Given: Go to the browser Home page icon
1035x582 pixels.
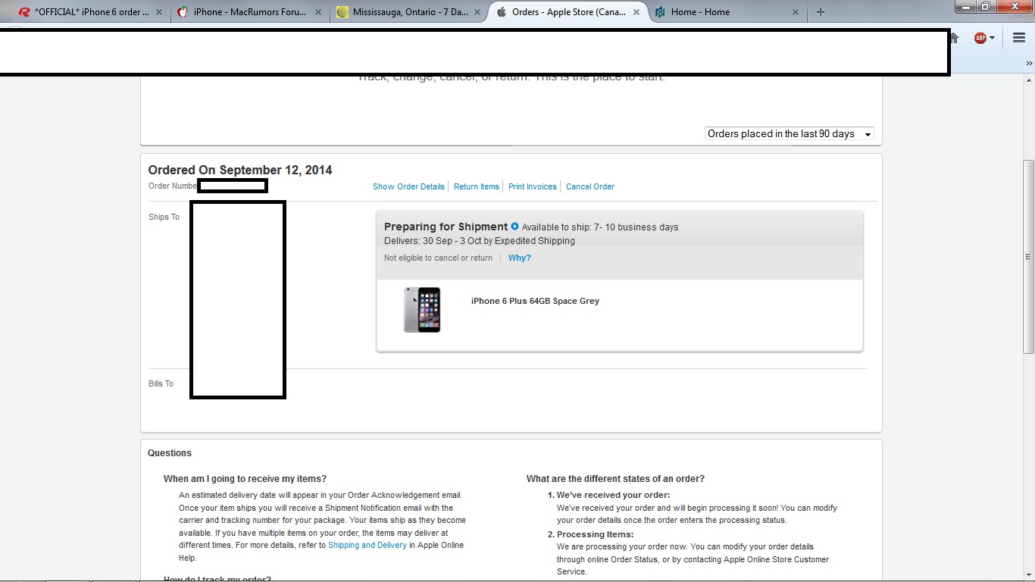Looking at the screenshot, I should pos(955,38).
